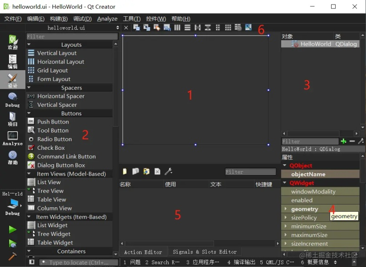Switch to the Design (设计) mode
The image size is (366, 267).
point(13,81)
